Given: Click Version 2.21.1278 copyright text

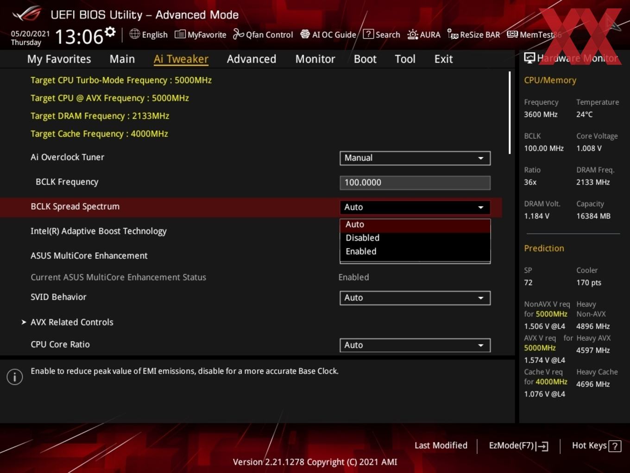Looking at the screenshot, I should [x=315, y=462].
